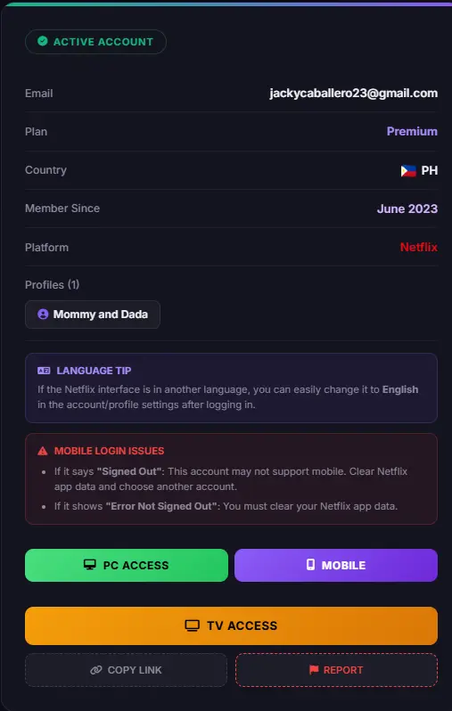Click the Netflix platform label
The image size is (452, 711).
[419, 247]
